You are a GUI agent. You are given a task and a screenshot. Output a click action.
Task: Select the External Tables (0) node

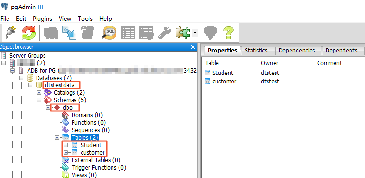[x=96, y=160]
